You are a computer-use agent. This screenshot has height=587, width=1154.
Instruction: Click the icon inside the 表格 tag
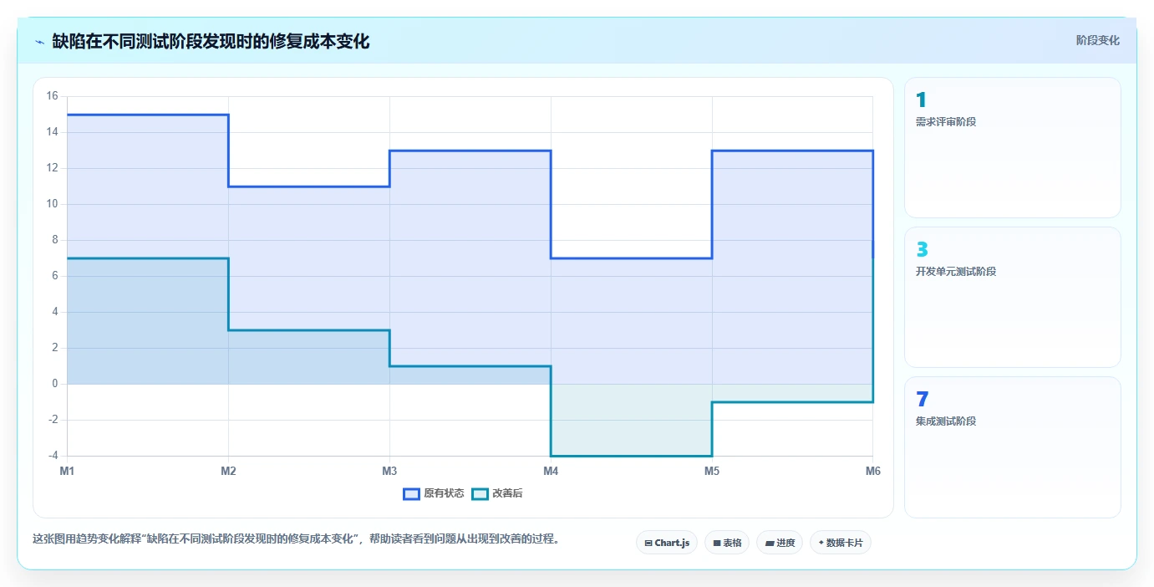coord(717,543)
